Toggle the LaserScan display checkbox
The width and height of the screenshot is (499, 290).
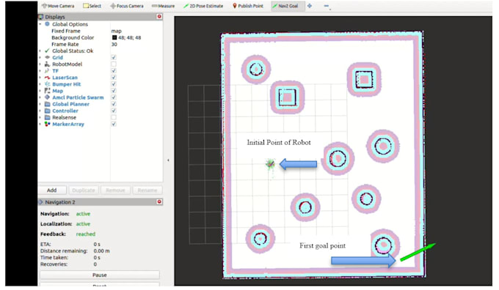[x=114, y=78]
